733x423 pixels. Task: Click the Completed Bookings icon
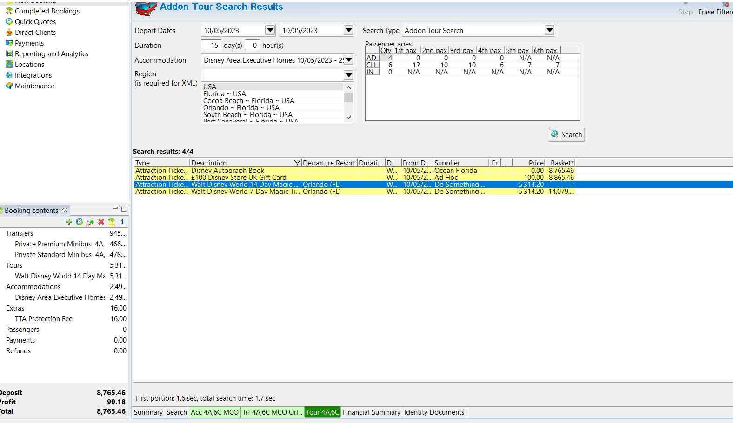click(9, 11)
